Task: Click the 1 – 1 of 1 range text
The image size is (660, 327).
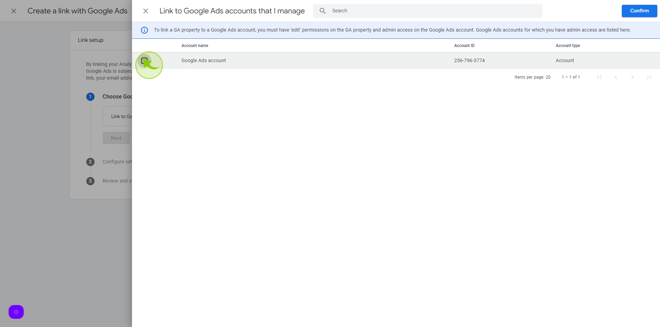Action: (571, 77)
